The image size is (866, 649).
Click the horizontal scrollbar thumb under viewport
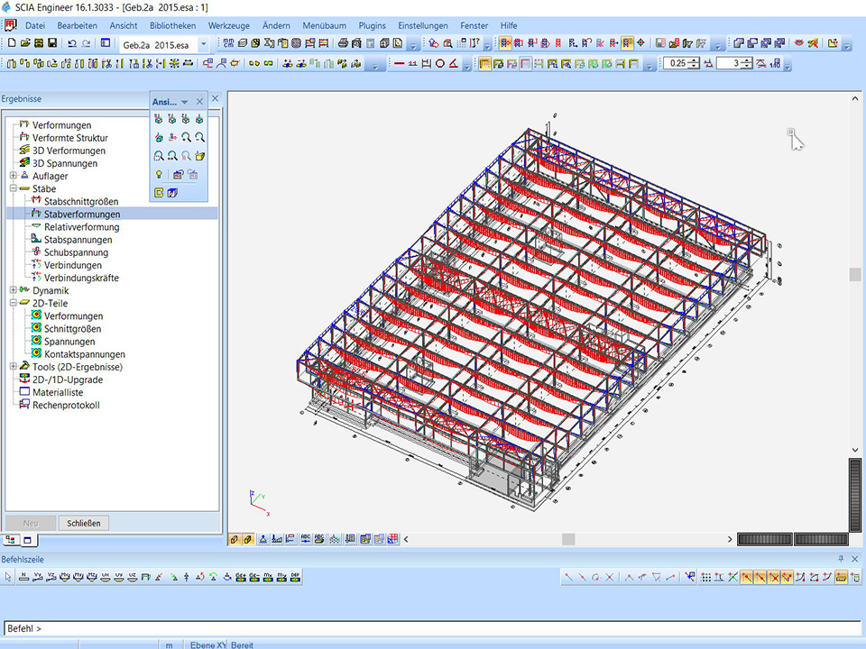[x=568, y=539]
